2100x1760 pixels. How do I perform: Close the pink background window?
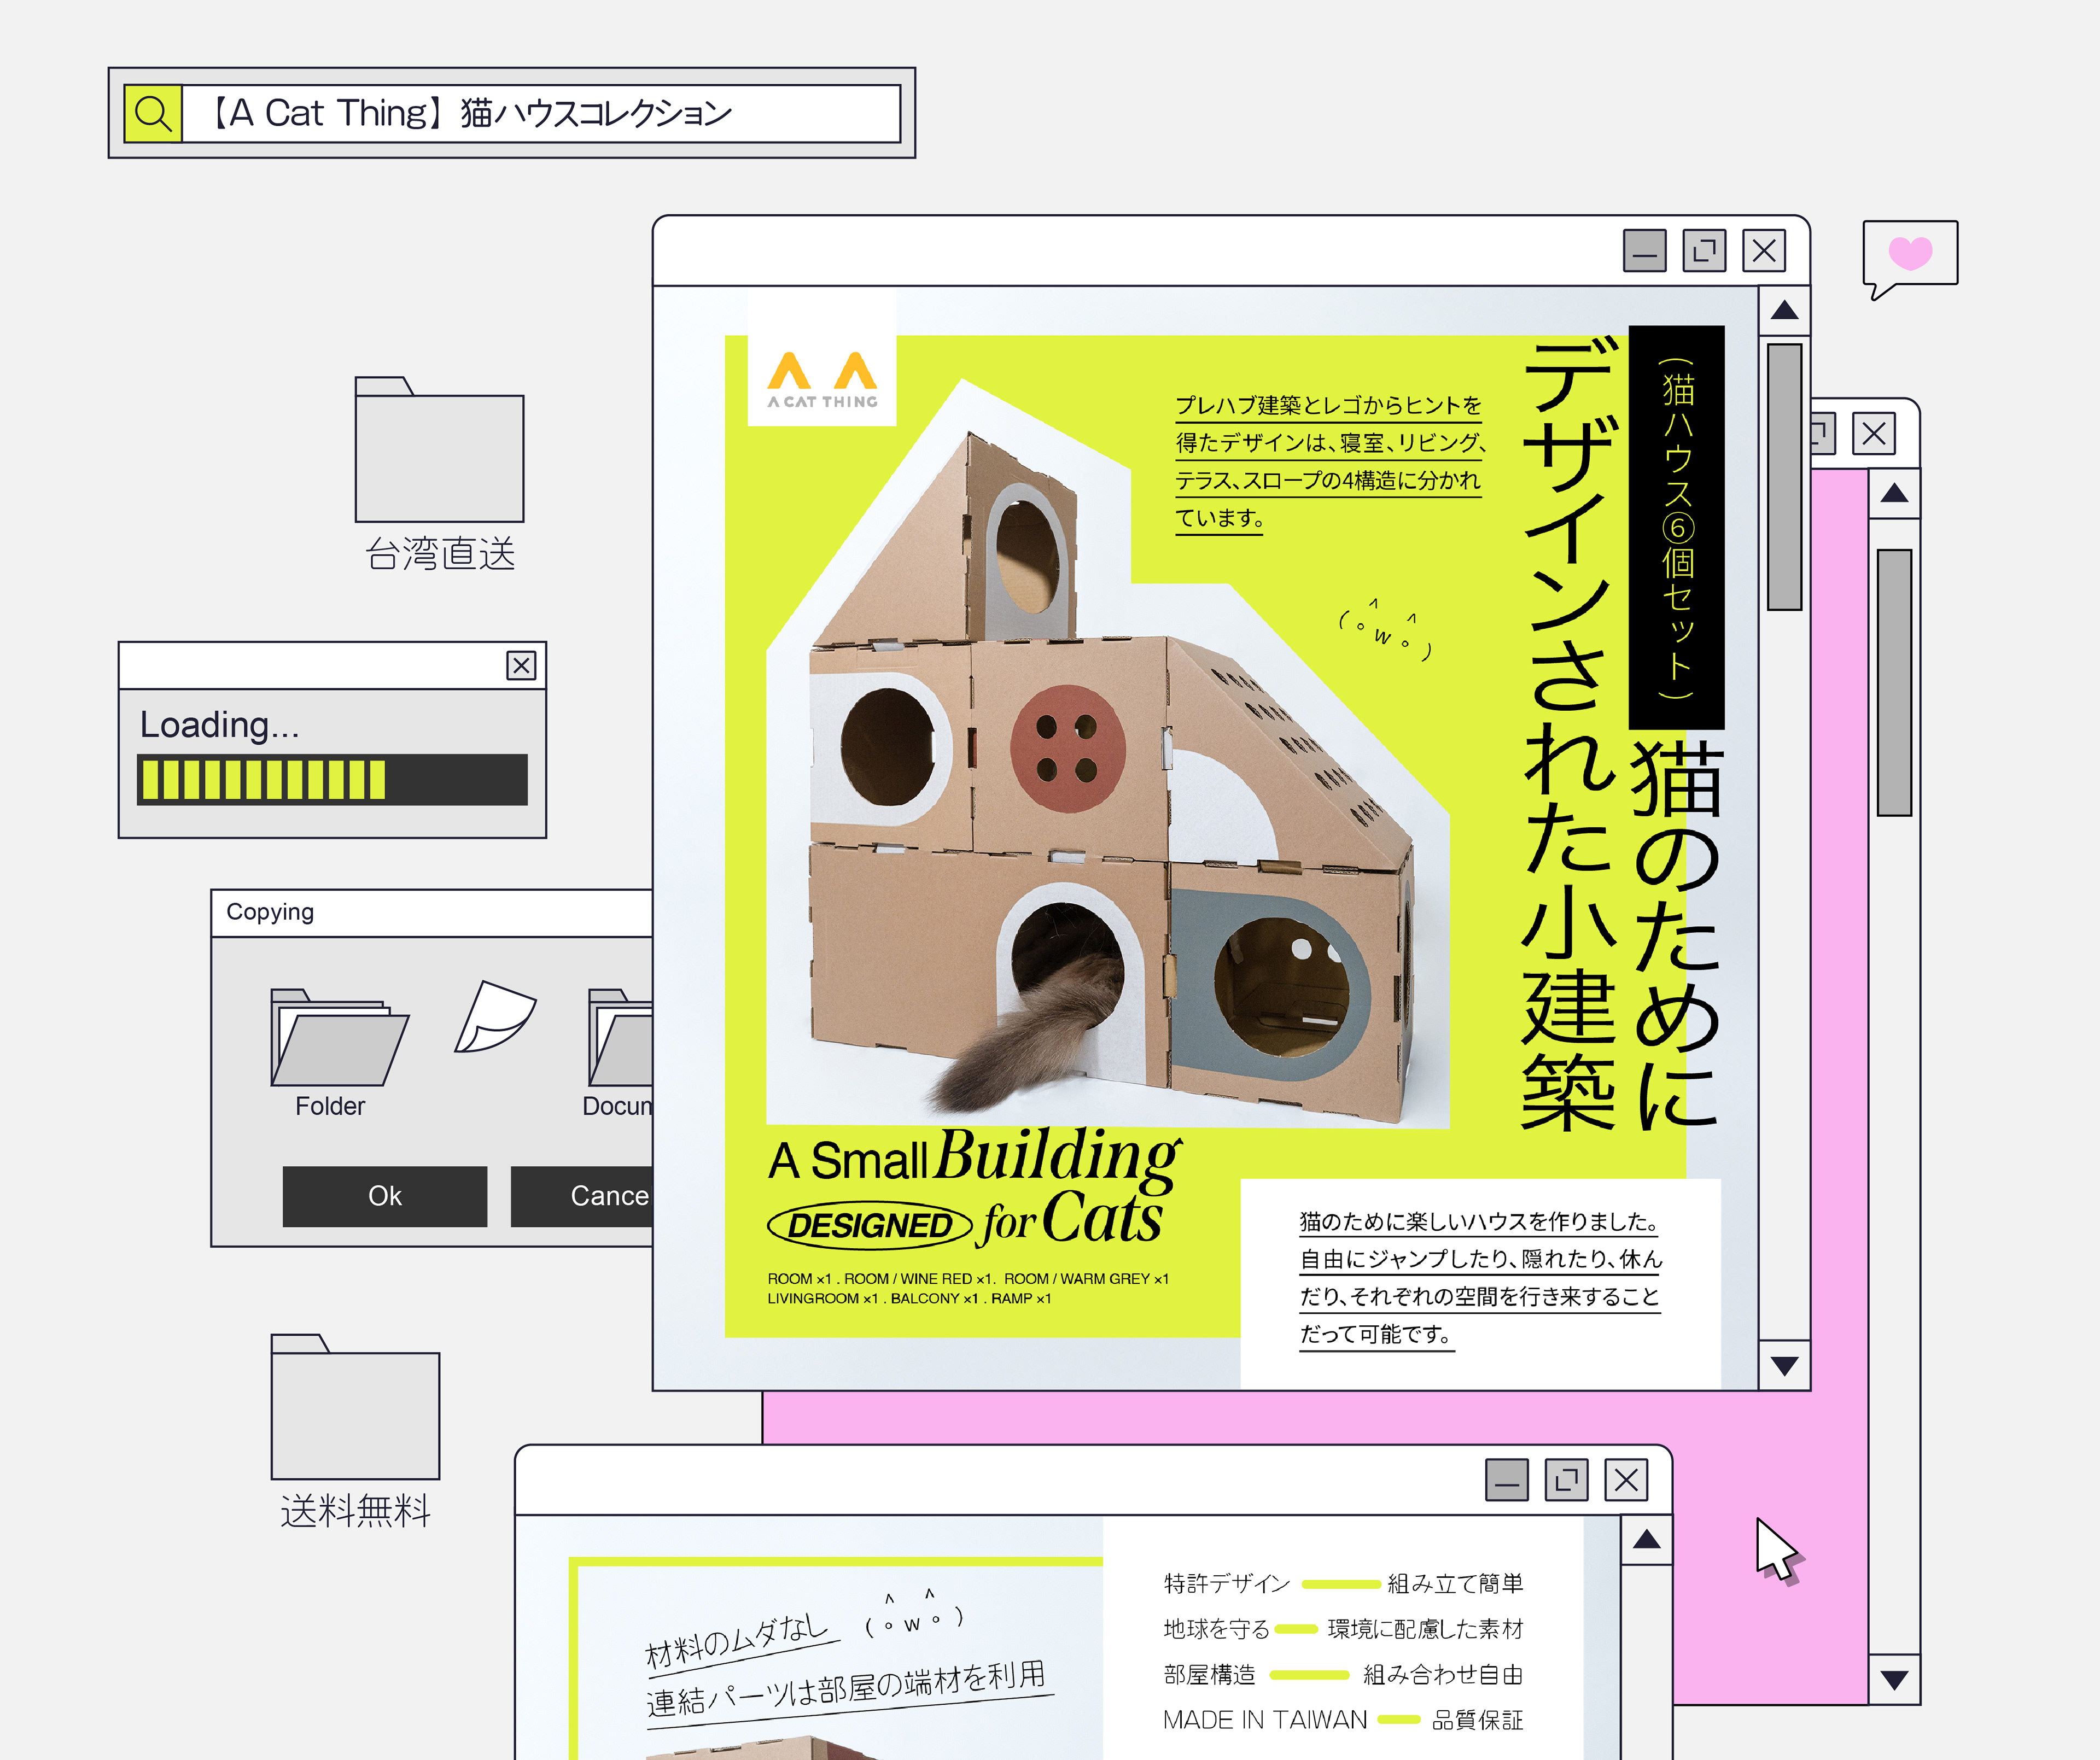[x=1873, y=434]
